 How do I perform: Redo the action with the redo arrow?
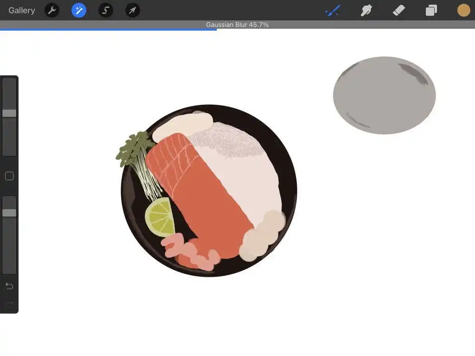point(9,305)
